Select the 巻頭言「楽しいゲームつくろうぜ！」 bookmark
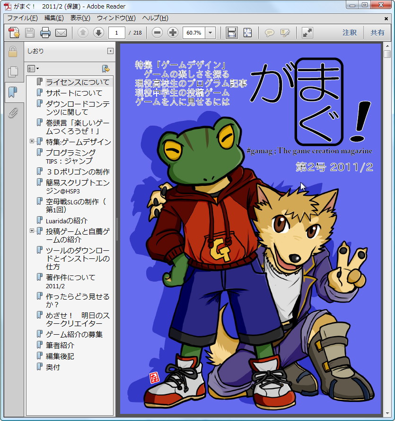 click(78, 127)
